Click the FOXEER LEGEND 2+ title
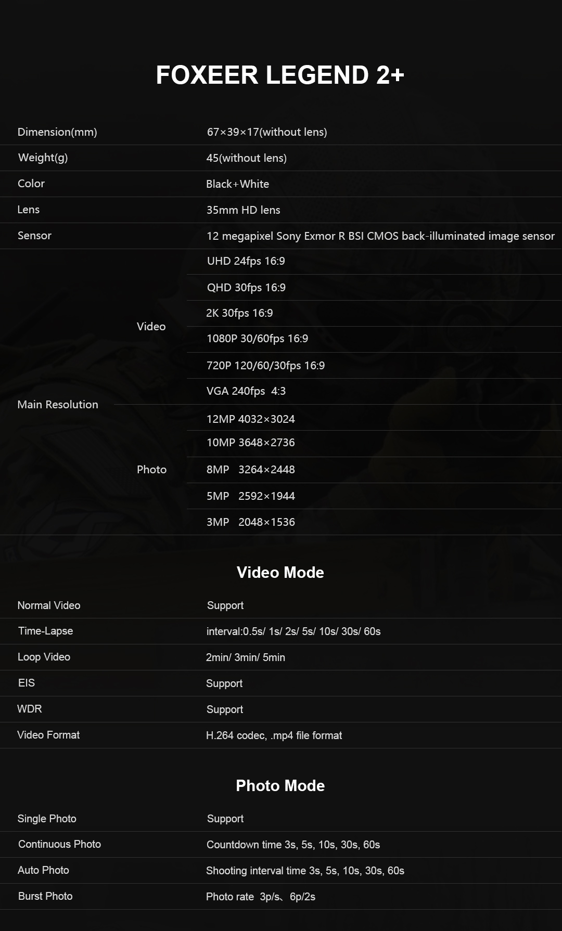 280,75
